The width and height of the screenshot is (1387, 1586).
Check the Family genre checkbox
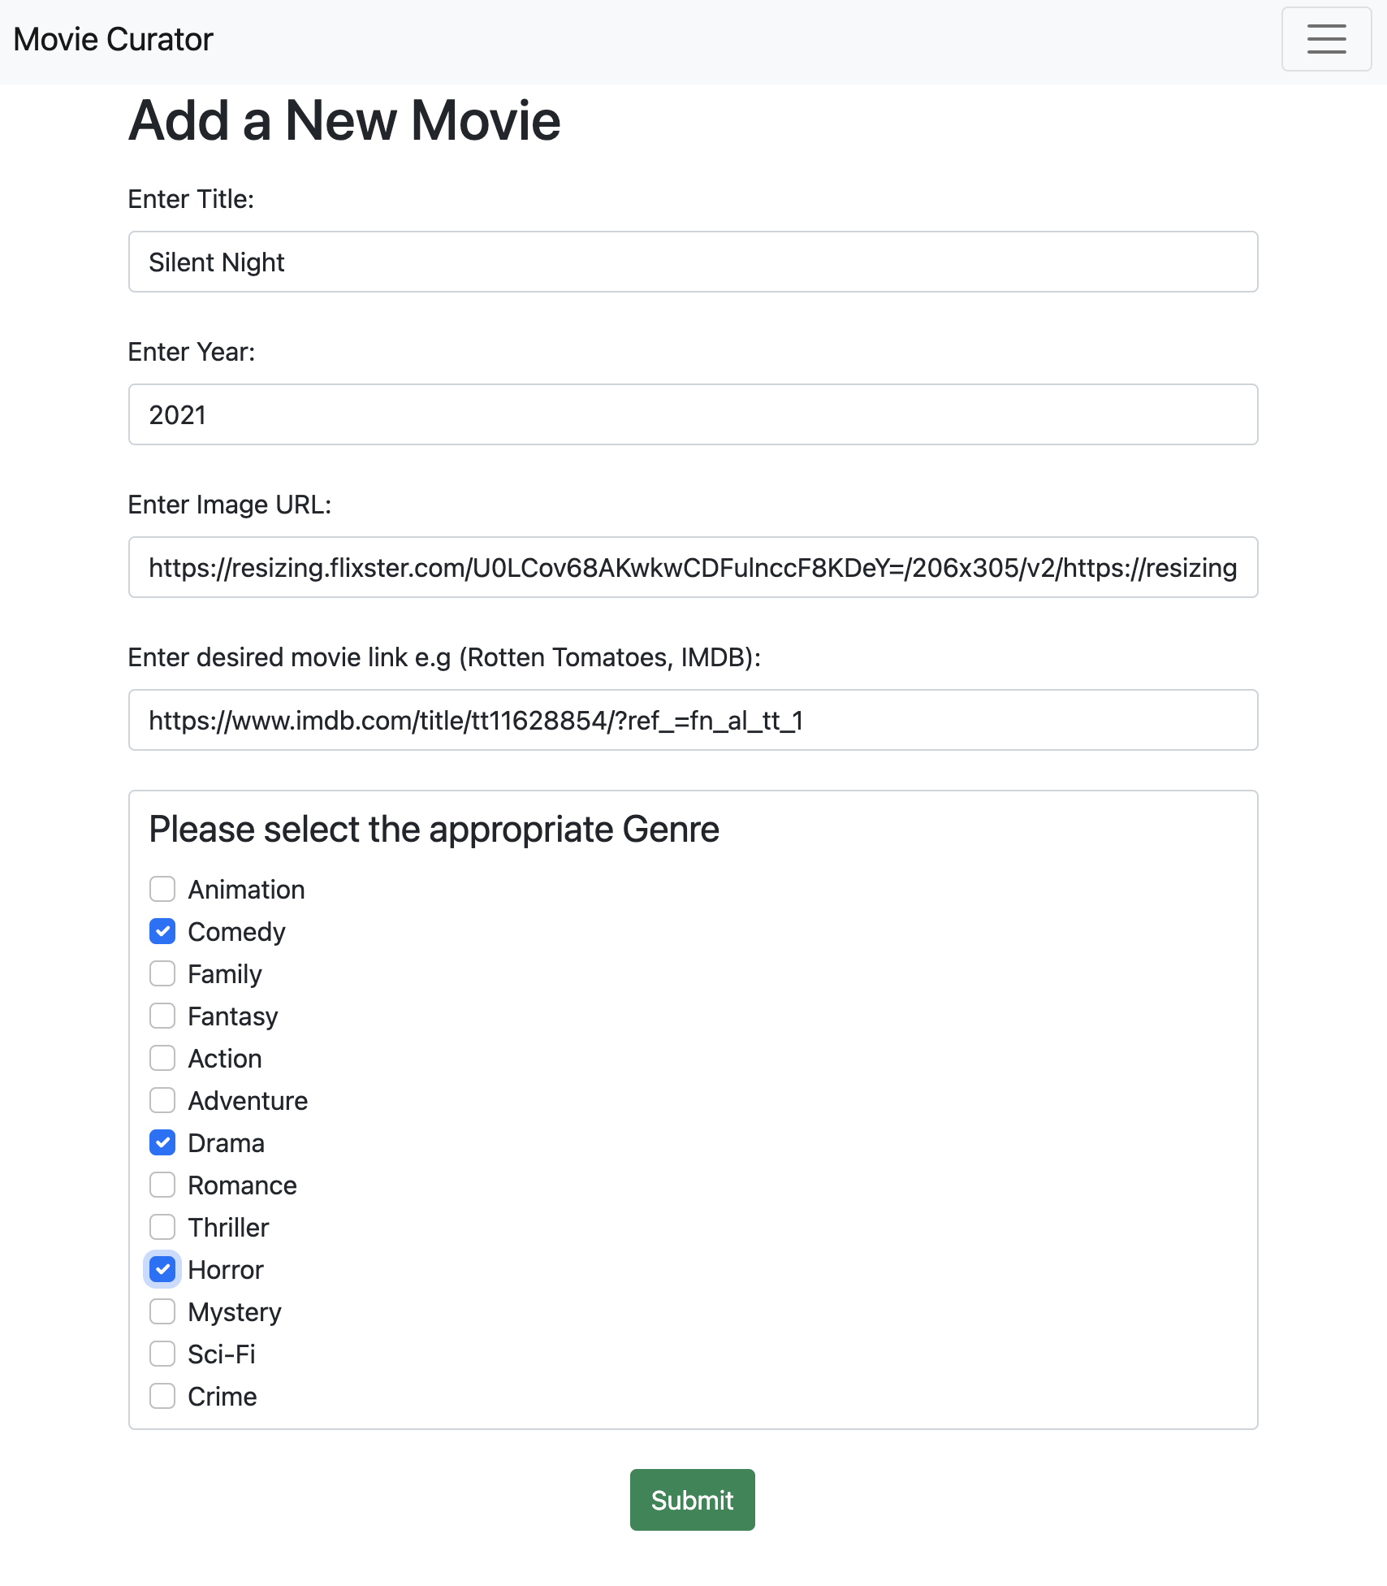[x=162, y=973]
